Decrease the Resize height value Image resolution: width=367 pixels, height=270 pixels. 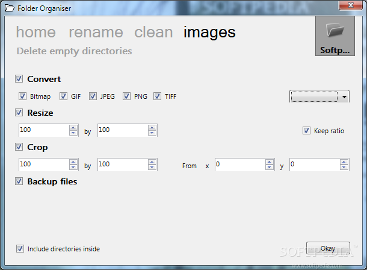click(x=152, y=133)
